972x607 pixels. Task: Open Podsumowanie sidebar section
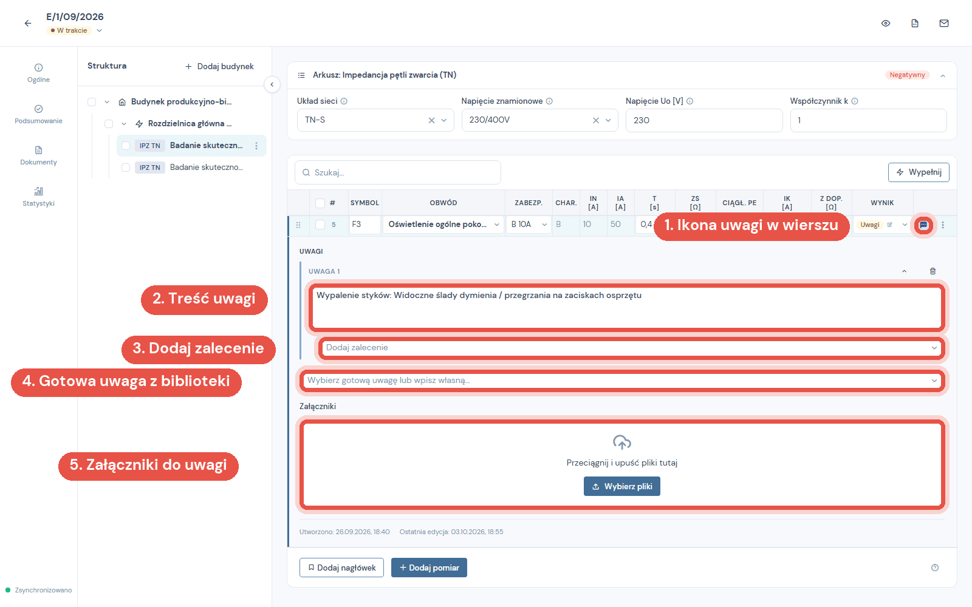pos(38,114)
